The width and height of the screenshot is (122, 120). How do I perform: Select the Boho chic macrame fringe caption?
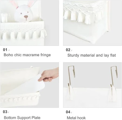[x=27, y=55]
